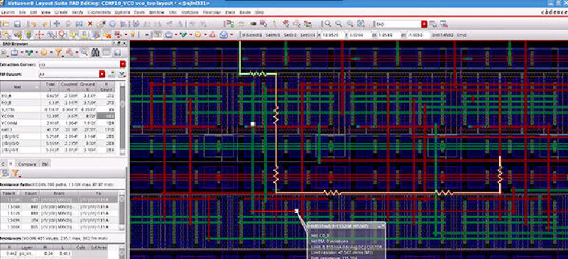Screen dimensions: 568x259
Task: Open the Launch menu
Action: [x=8, y=12]
